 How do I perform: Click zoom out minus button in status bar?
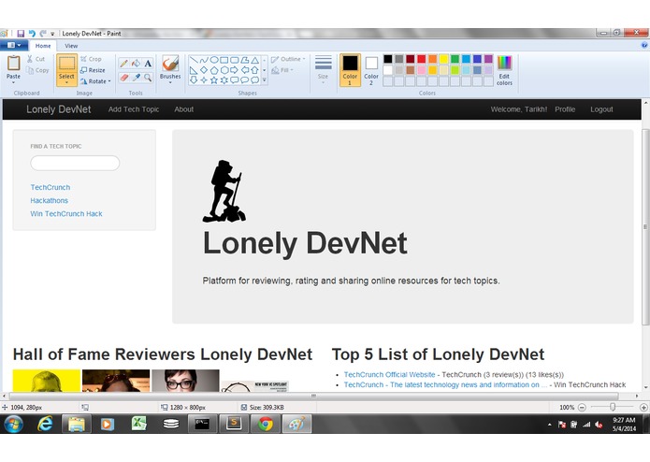click(582, 408)
